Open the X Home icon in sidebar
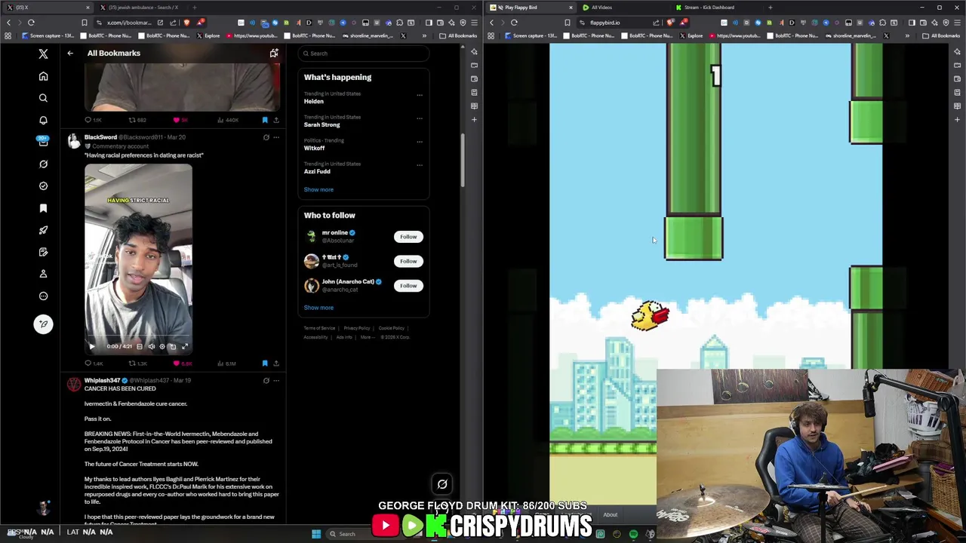The image size is (966, 543). click(43, 76)
